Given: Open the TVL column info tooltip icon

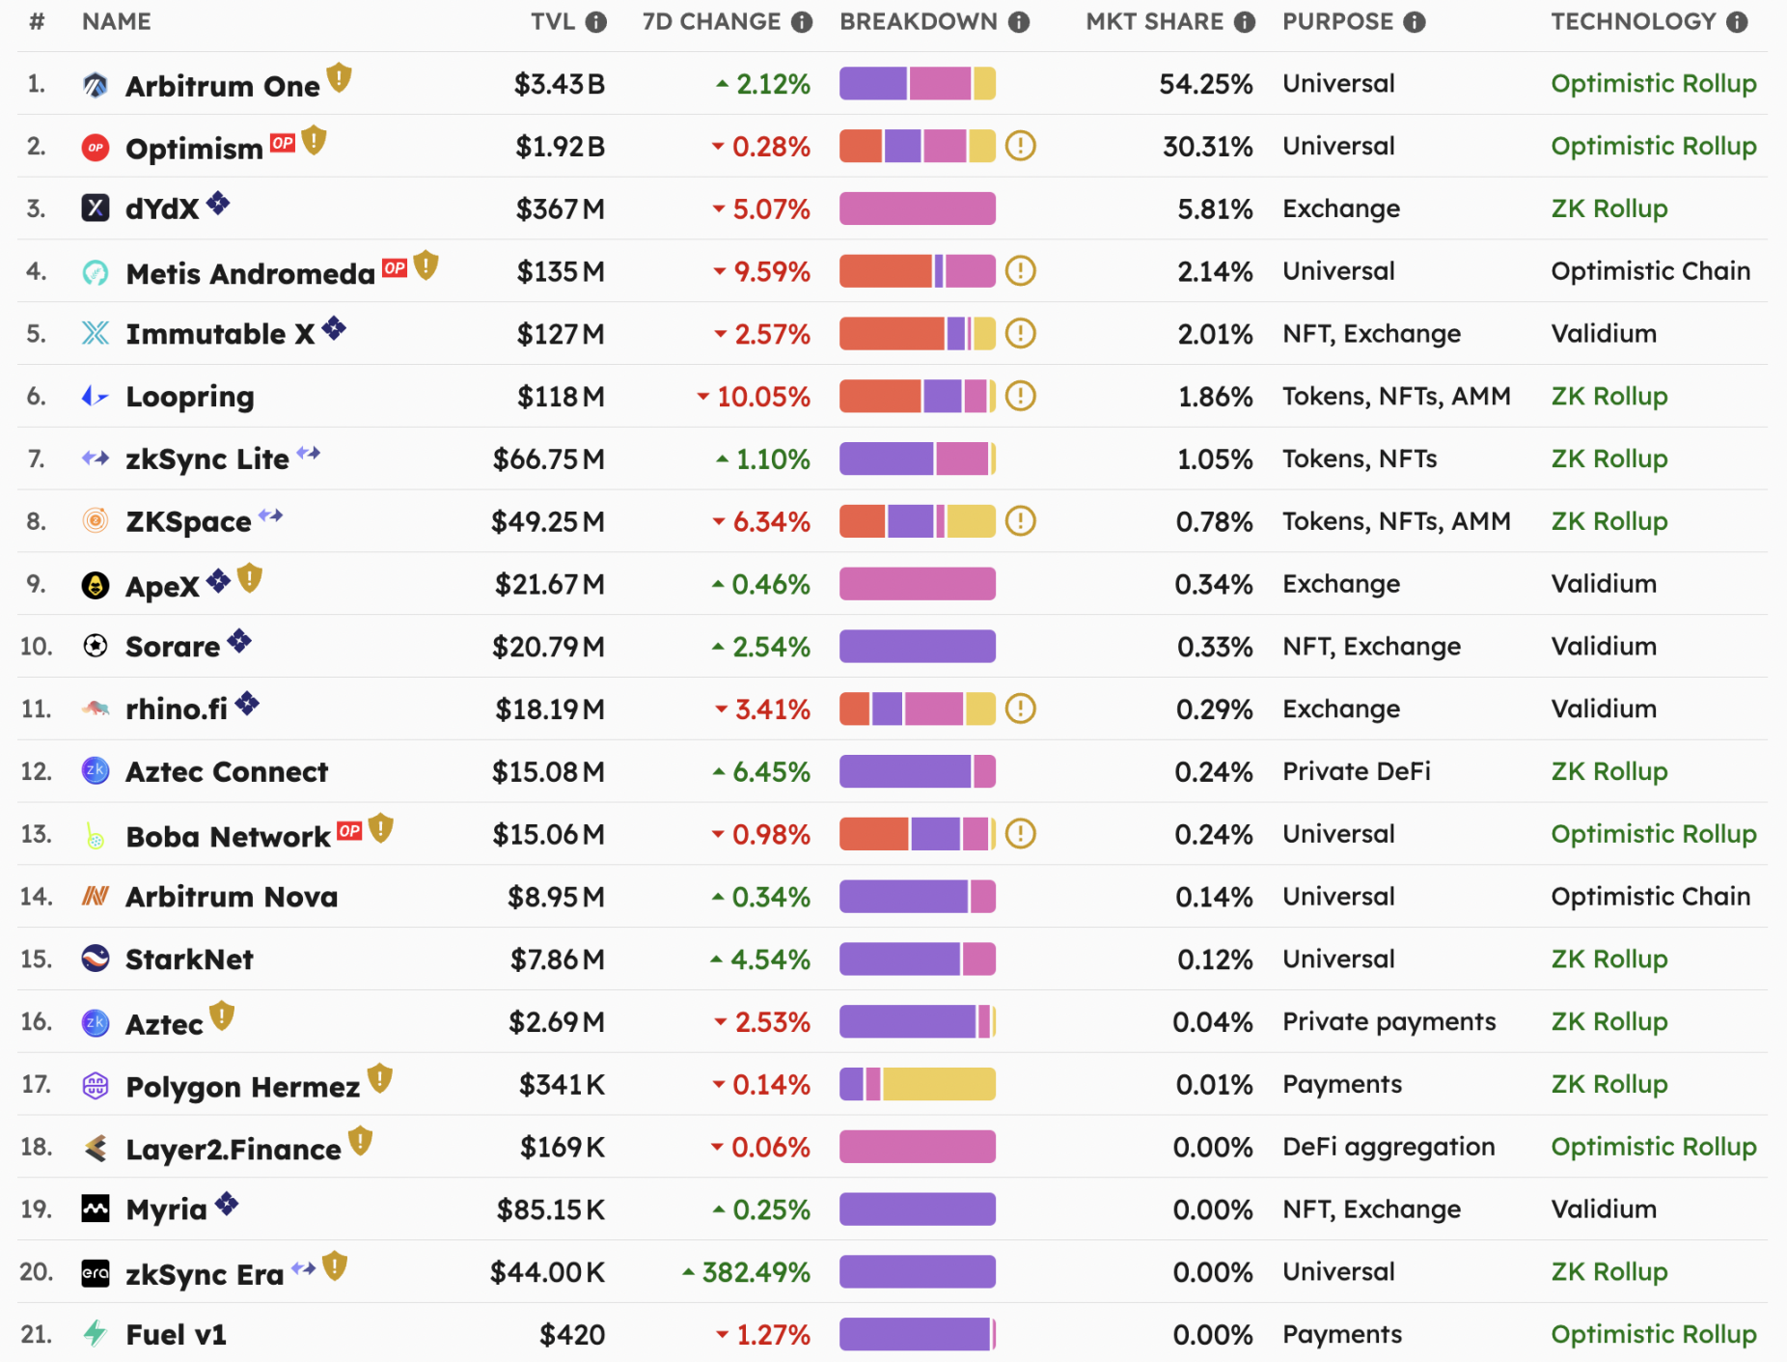Looking at the screenshot, I should point(598,21).
